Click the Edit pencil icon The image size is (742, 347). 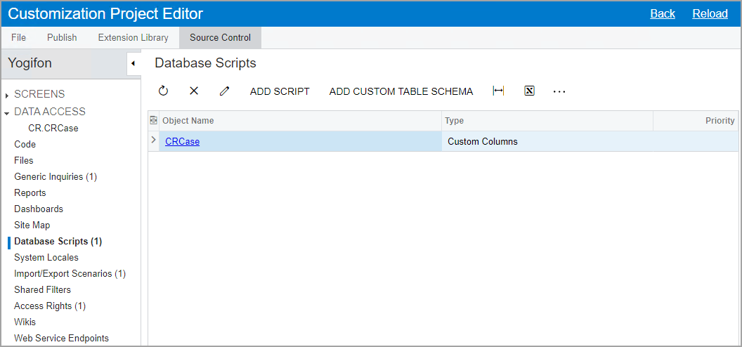click(x=224, y=91)
